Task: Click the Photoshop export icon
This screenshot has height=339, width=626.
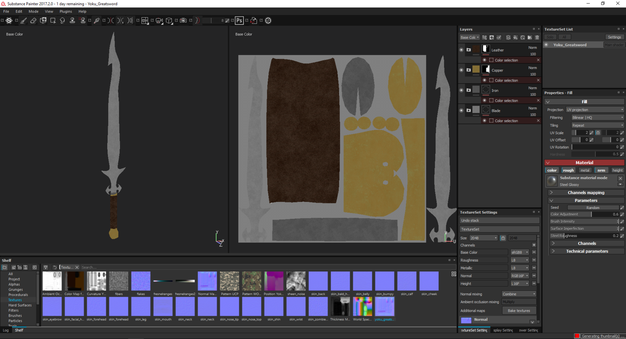Action: point(239,20)
